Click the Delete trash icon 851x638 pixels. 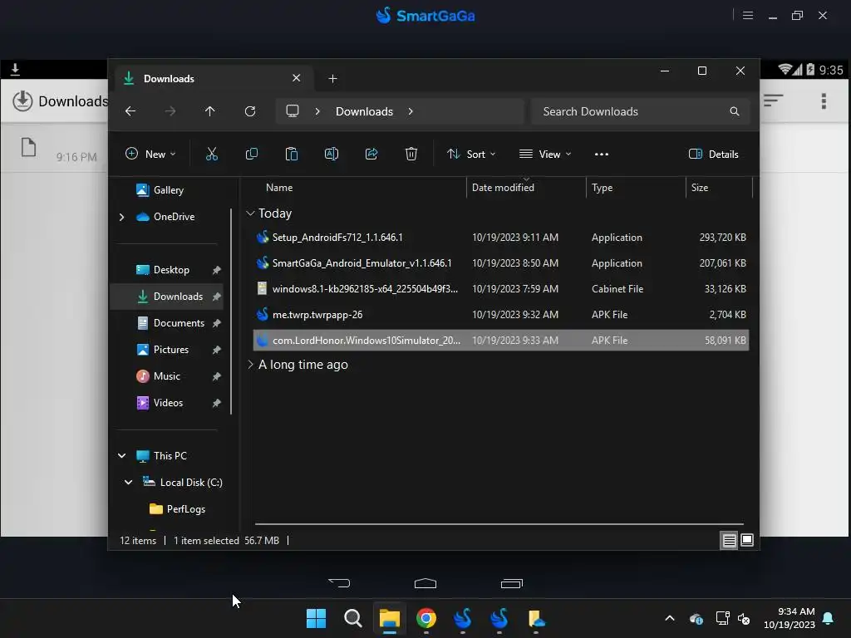click(411, 154)
